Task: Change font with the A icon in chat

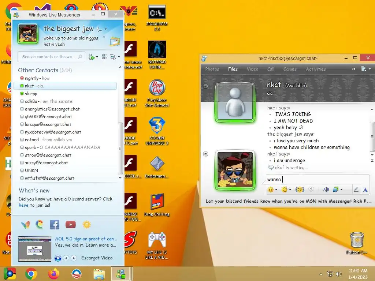Action: tap(365, 190)
